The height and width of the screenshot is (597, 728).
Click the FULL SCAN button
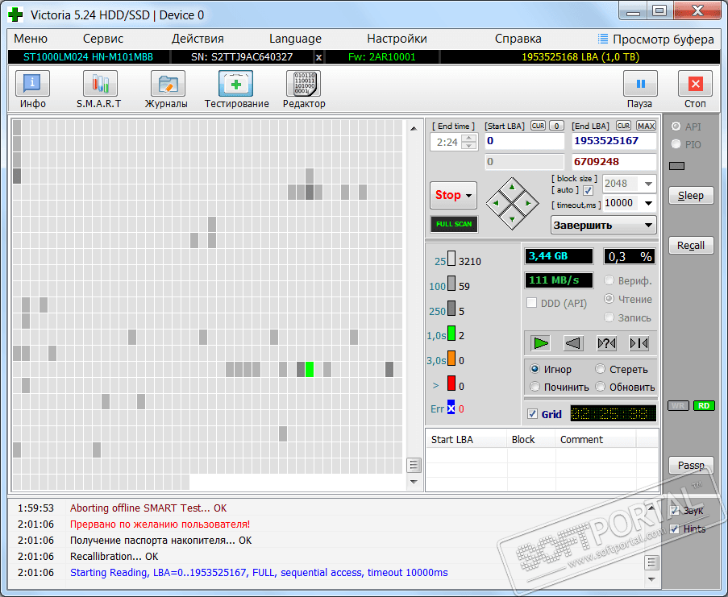(454, 224)
